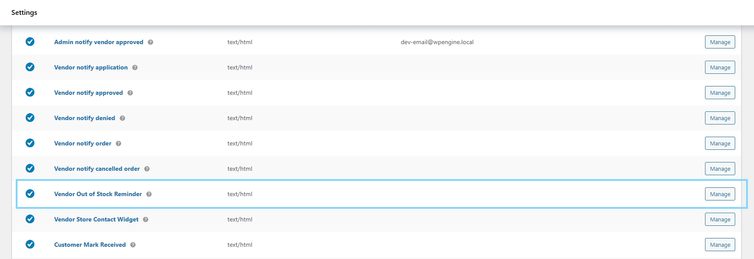Viewport: 754px width, 259px height.
Task: Click help icon next to Vendor notify approved
Action: pos(130,93)
